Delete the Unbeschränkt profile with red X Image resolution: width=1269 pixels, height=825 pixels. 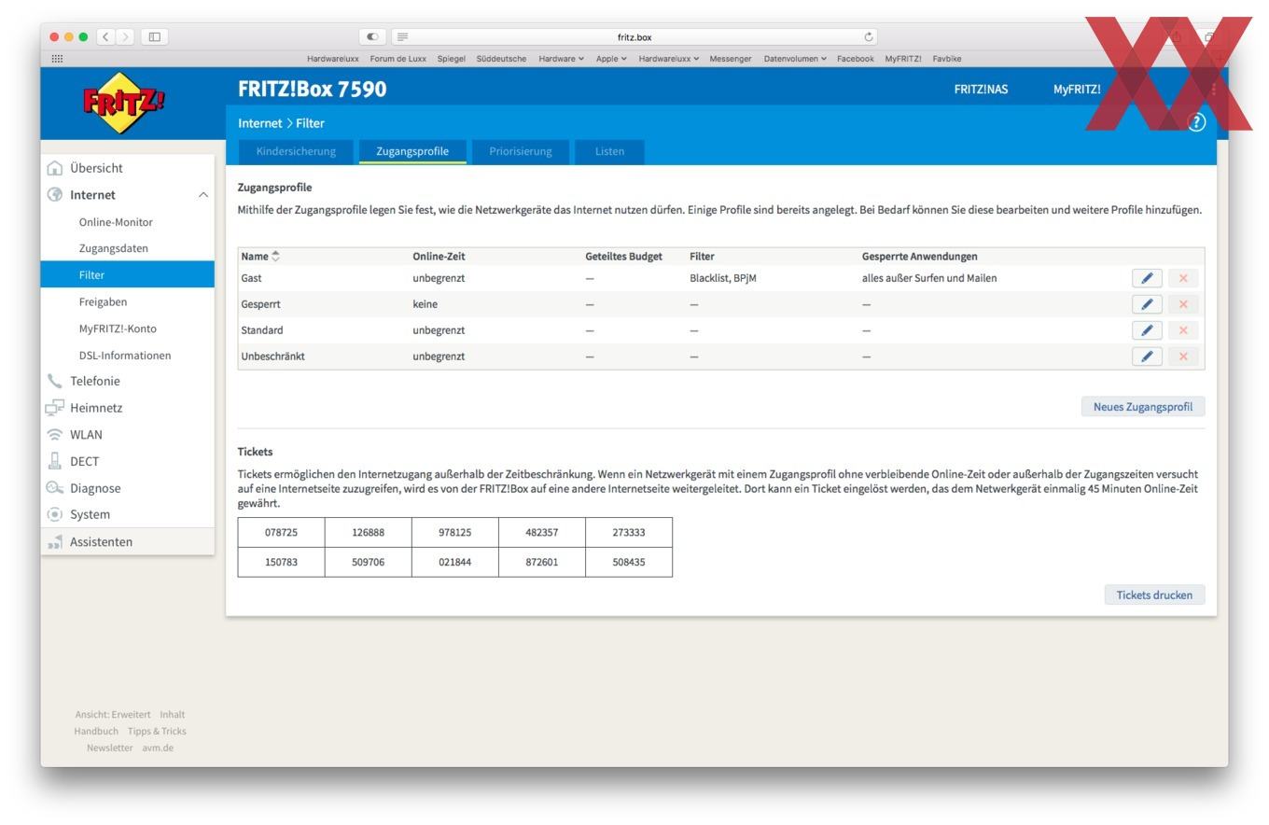[1183, 357]
